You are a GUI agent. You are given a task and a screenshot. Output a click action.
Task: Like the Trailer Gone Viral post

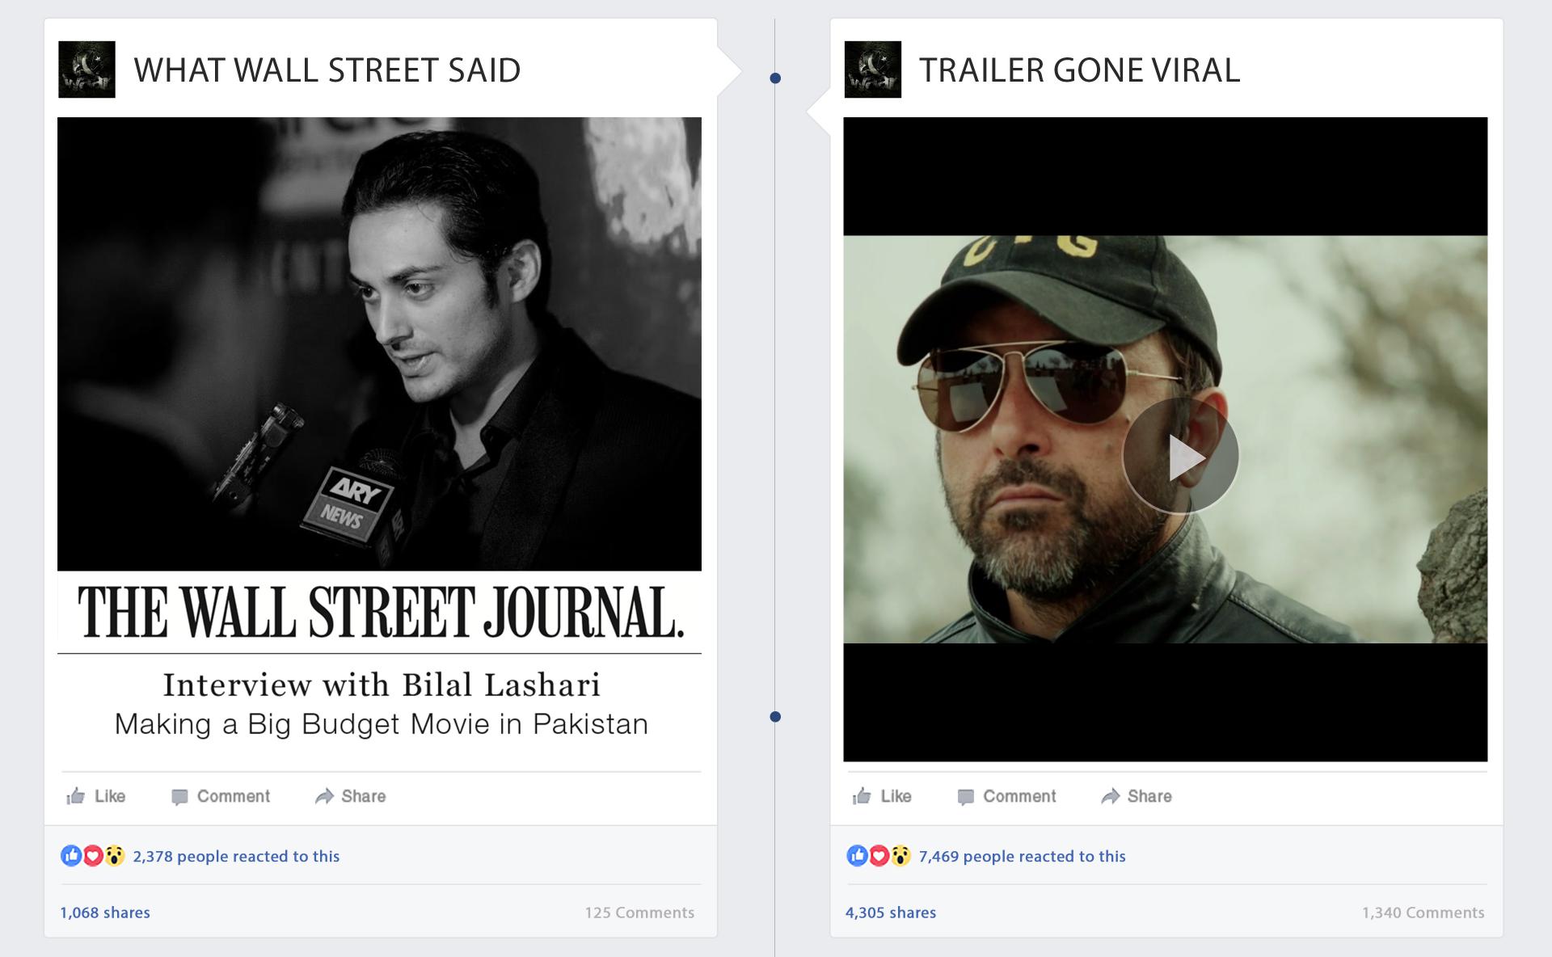click(882, 796)
